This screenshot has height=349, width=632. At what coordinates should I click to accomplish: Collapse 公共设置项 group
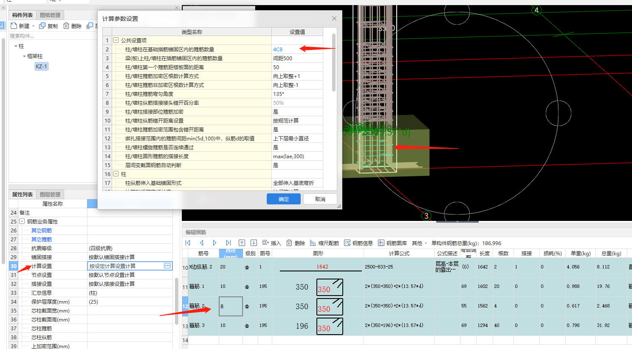pyautogui.click(x=116, y=40)
